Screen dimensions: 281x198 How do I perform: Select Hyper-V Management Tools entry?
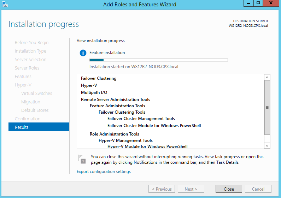tap(125, 140)
